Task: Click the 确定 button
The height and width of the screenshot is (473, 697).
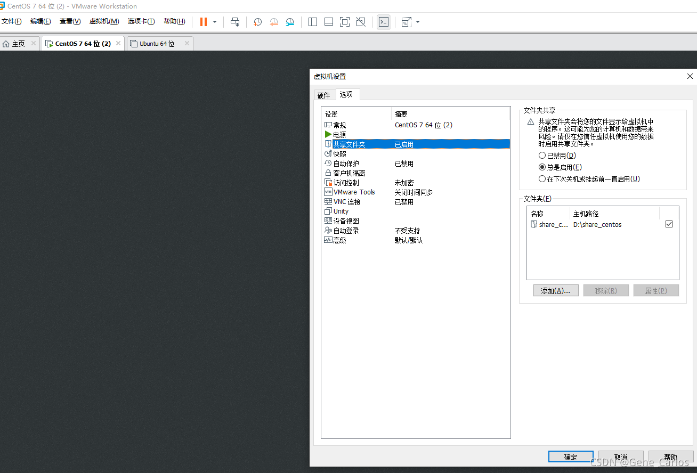Action: [x=571, y=456]
